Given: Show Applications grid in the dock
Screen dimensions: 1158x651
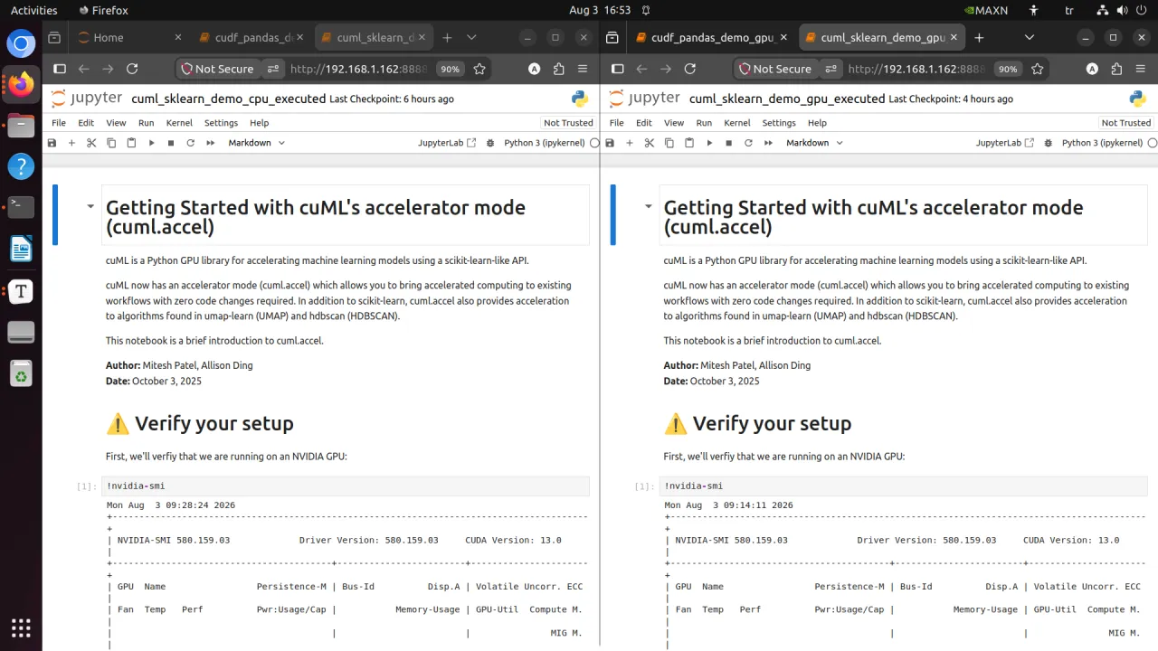Looking at the screenshot, I should (21, 627).
